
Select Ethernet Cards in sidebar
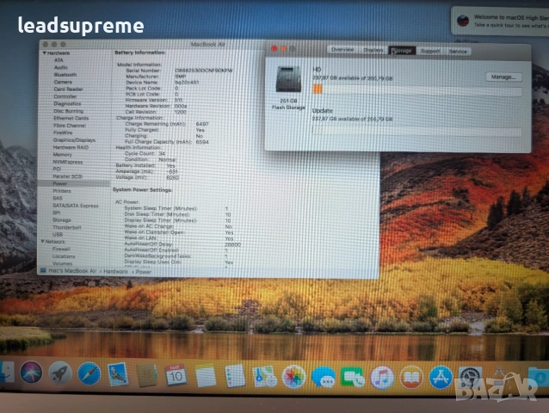click(71, 118)
